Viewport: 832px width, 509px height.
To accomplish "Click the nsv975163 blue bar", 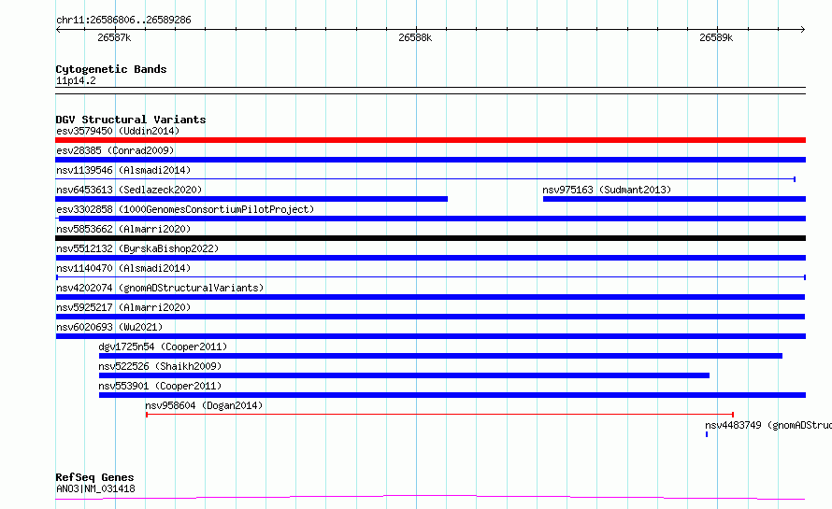I will click(674, 199).
